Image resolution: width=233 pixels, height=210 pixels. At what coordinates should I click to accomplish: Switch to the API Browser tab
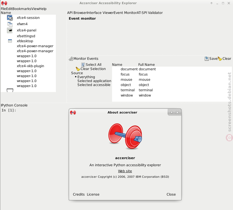click(77, 13)
